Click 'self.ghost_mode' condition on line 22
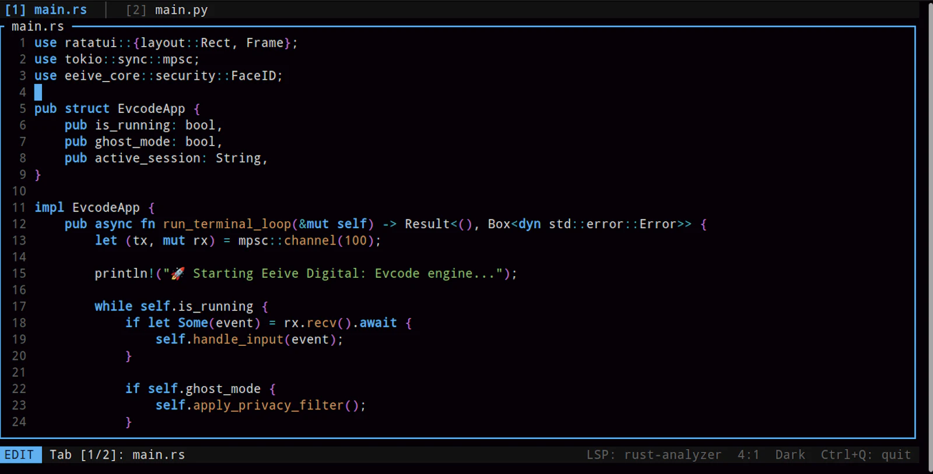 [x=204, y=388]
